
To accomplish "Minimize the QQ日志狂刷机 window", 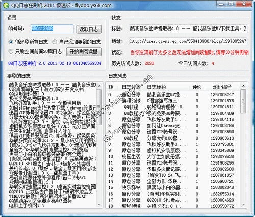I will (221, 4).
